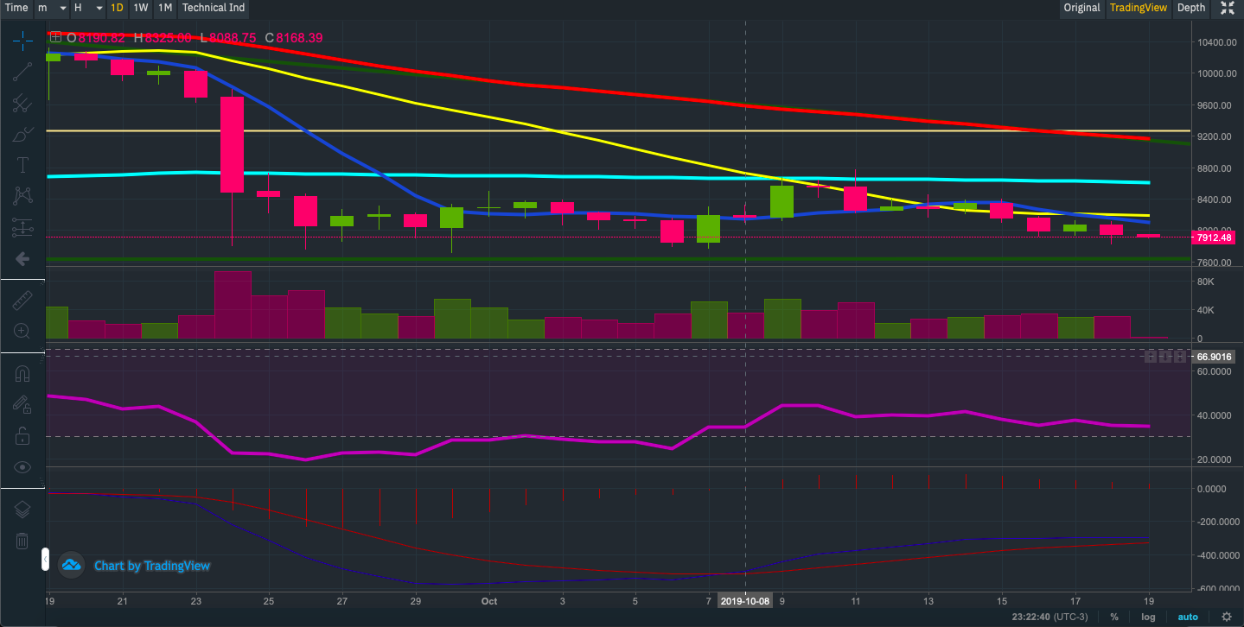Select the Time chart option
Screen dimensions: 1244x627
(x=16, y=8)
